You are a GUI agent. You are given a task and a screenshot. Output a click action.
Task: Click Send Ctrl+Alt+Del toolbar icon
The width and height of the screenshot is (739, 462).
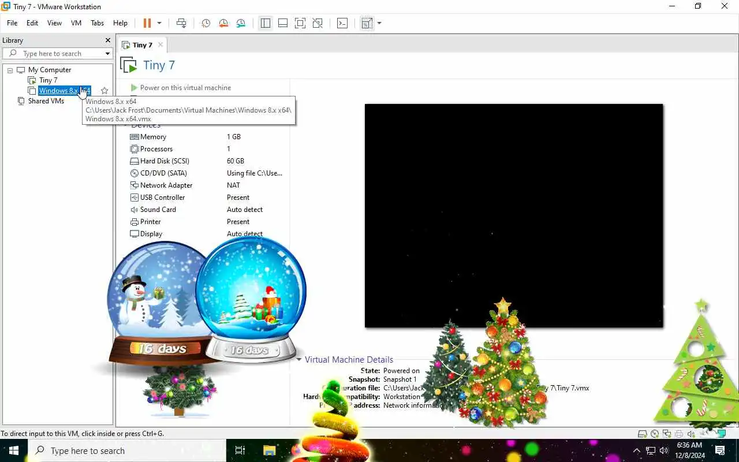[x=181, y=23]
